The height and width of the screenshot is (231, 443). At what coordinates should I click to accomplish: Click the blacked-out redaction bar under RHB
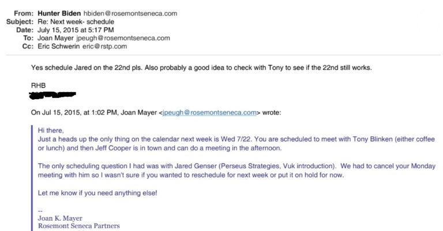(52, 95)
